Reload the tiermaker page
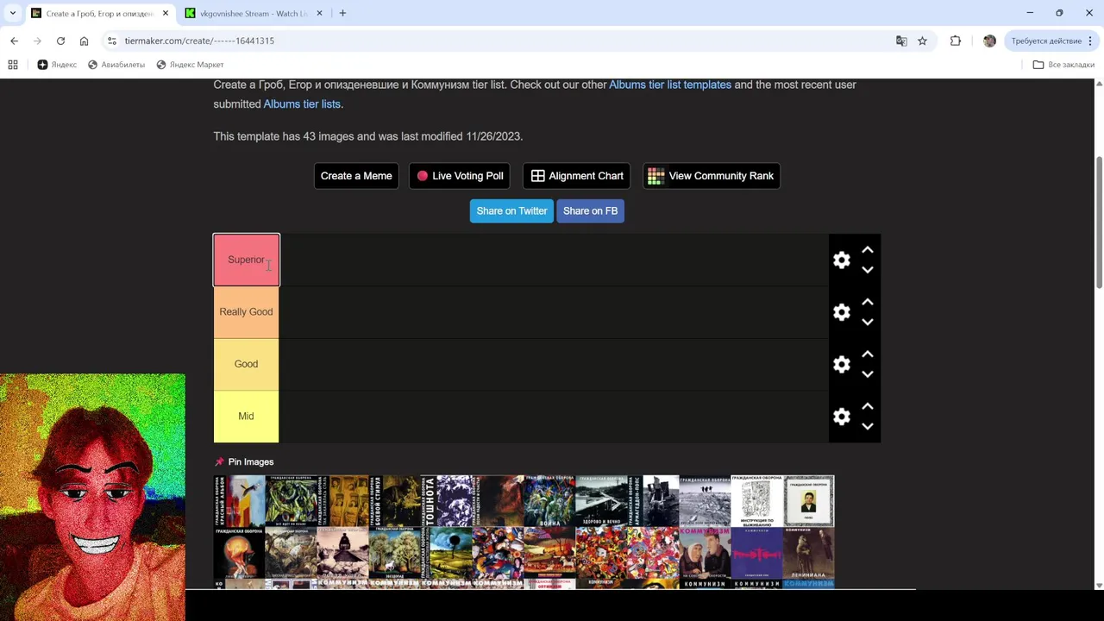The height and width of the screenshot is (621, 1104). 60,41
